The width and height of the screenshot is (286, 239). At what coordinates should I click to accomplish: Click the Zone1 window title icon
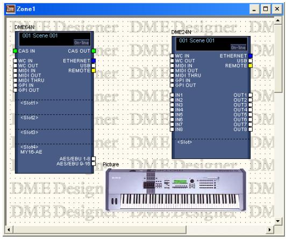[x=10, y=9]
